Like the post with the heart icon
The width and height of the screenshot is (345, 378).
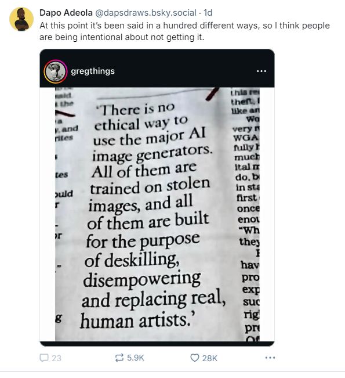pos(194,358)
